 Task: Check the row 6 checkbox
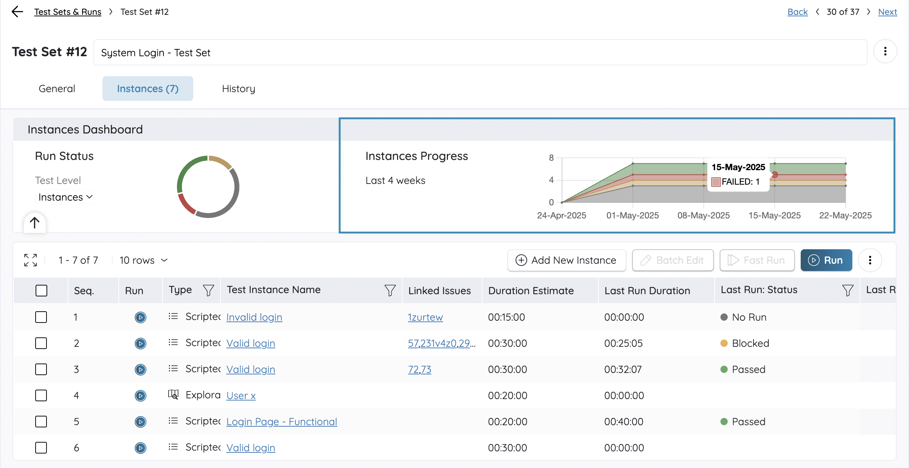pos(41,448)
